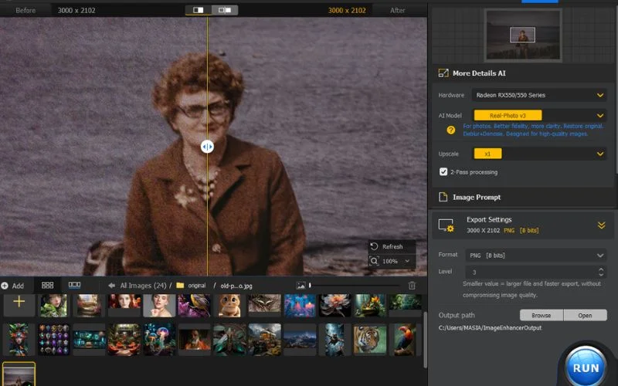The width and height of the screenshot is (618, 386).
Task: Click the Add images plus icon
Action: click(x=19, y=303)
